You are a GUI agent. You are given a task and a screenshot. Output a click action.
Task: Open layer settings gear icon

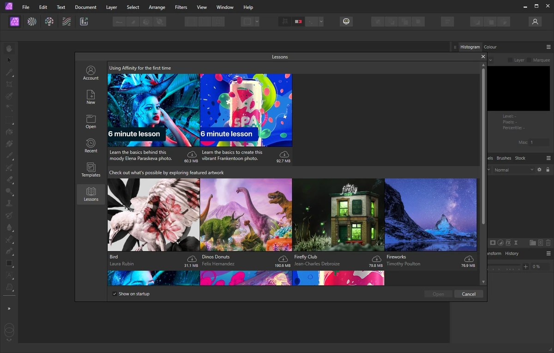(x=539, y=170)
